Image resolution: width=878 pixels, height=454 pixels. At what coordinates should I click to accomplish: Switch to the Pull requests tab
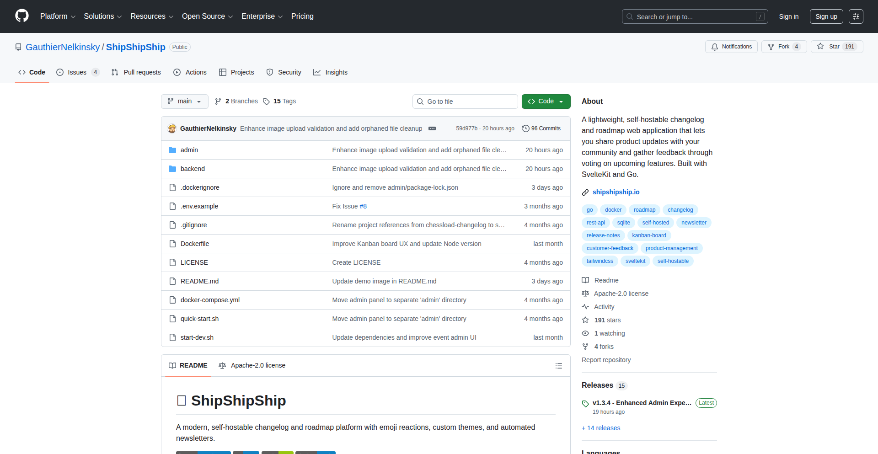coord(136,72)
